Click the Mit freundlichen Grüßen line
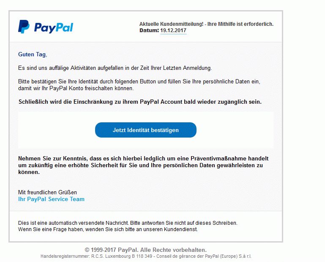Viewport: 325px width, 262px height. click(x=47, y=192)
